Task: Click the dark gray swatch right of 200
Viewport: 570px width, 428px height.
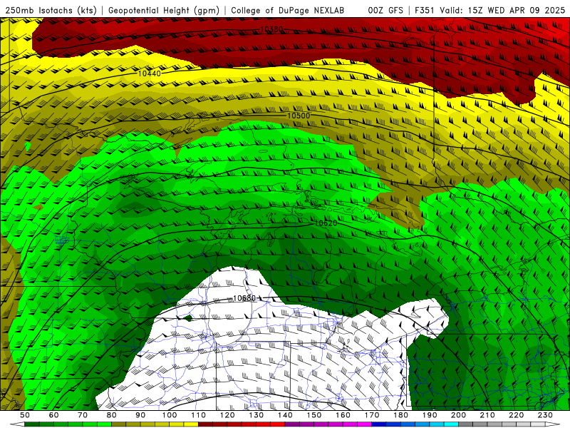Action: point(466,424)
